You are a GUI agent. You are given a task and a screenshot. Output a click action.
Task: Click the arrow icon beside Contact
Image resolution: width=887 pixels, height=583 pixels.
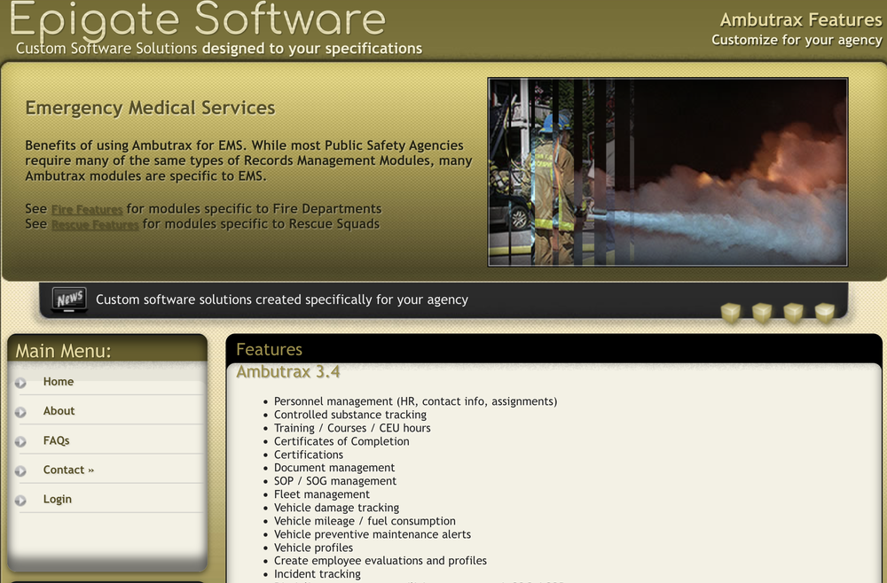21,470
